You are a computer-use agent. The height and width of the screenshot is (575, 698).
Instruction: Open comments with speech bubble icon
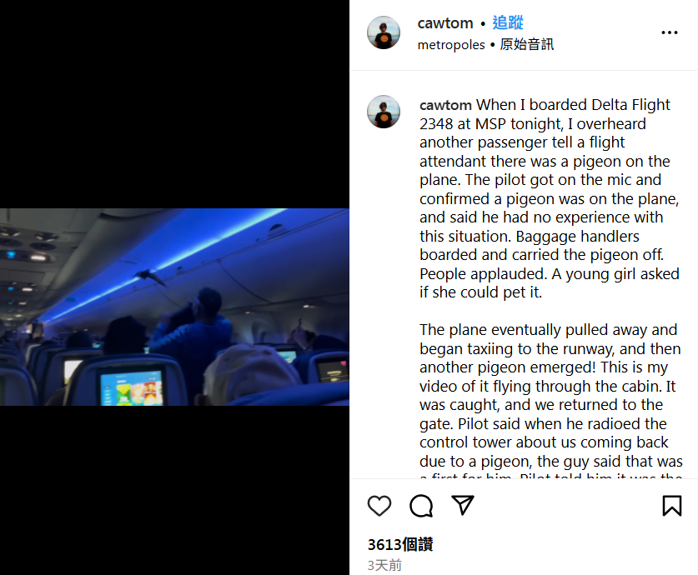(421, 506)
